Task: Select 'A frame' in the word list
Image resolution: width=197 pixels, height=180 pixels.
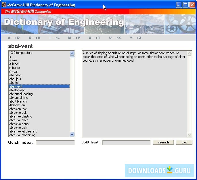Action: (39, 68)
